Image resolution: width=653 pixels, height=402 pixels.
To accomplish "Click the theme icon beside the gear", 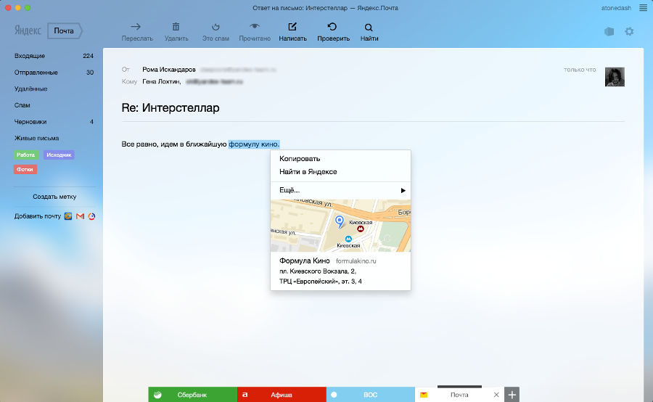I will pos(609,31).
